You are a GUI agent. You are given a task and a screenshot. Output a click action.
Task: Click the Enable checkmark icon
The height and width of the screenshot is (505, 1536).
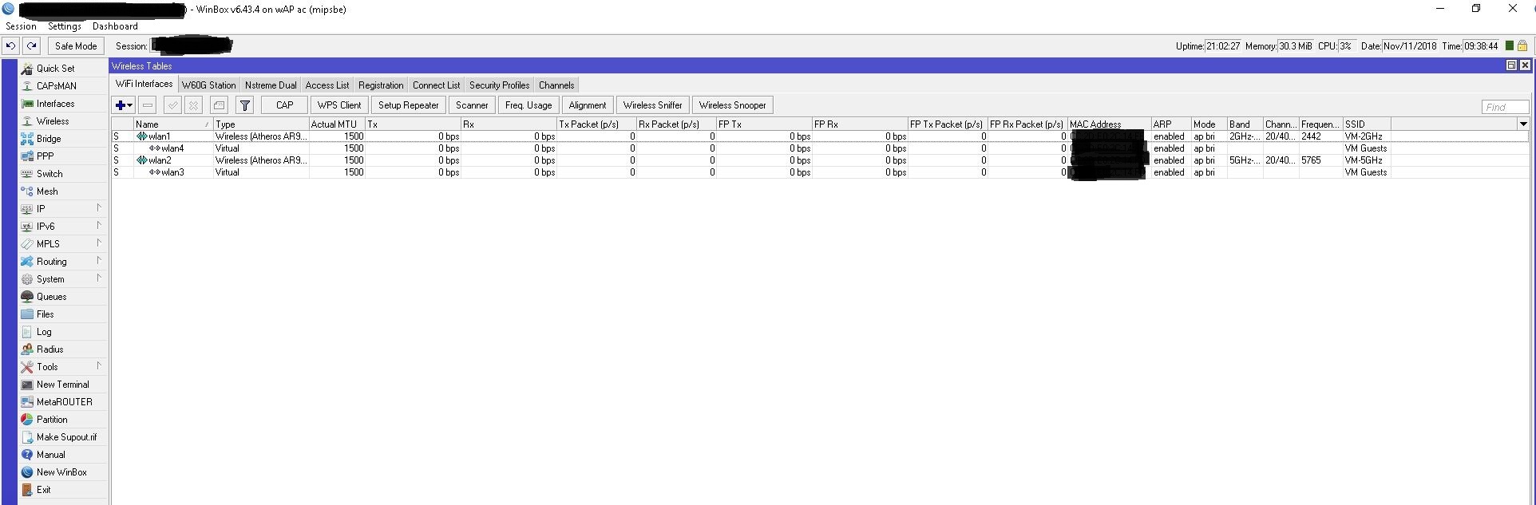pyautogui.click(x=172, y=105)
